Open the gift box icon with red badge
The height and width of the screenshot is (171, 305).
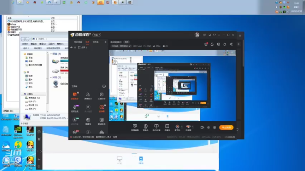click(x=206, y=44)
